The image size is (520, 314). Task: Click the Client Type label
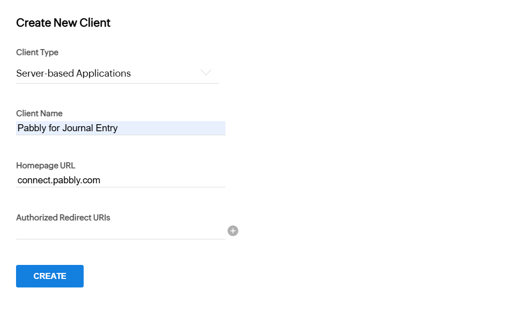[x=37, y=53]
